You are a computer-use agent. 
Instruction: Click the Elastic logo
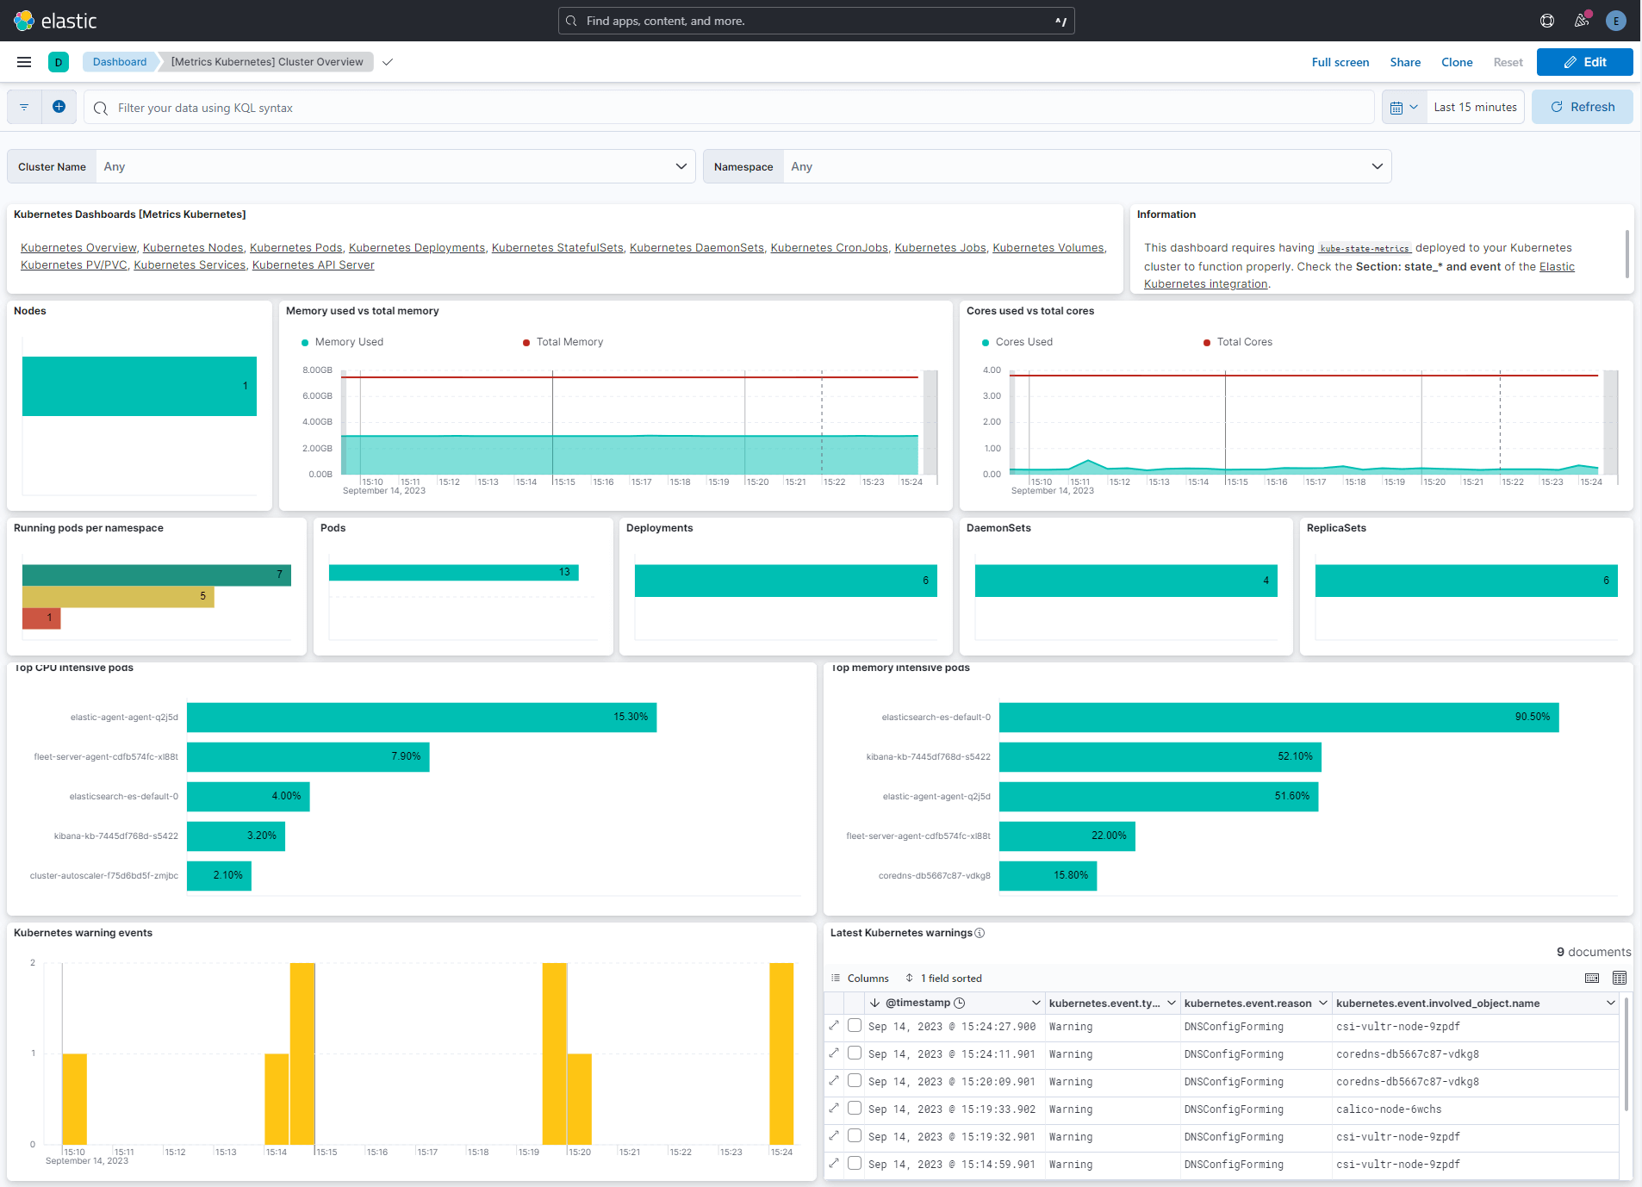pyautogui.click(x=55, y=21)
